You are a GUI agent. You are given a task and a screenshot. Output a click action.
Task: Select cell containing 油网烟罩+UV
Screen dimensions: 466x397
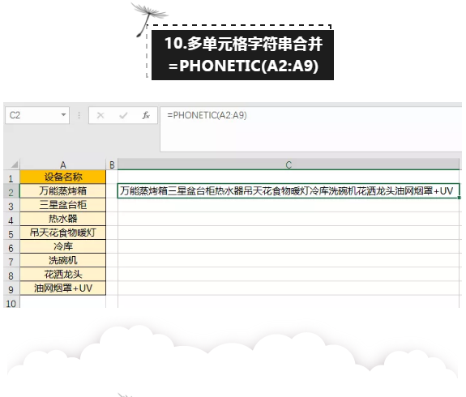[x=62, y=288]
